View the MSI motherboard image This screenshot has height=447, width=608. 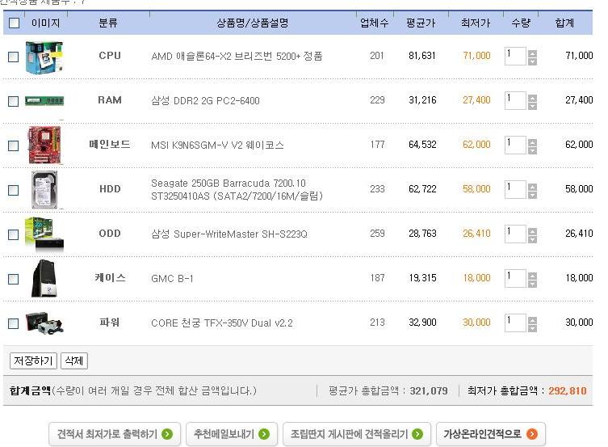tap(44, 145)
